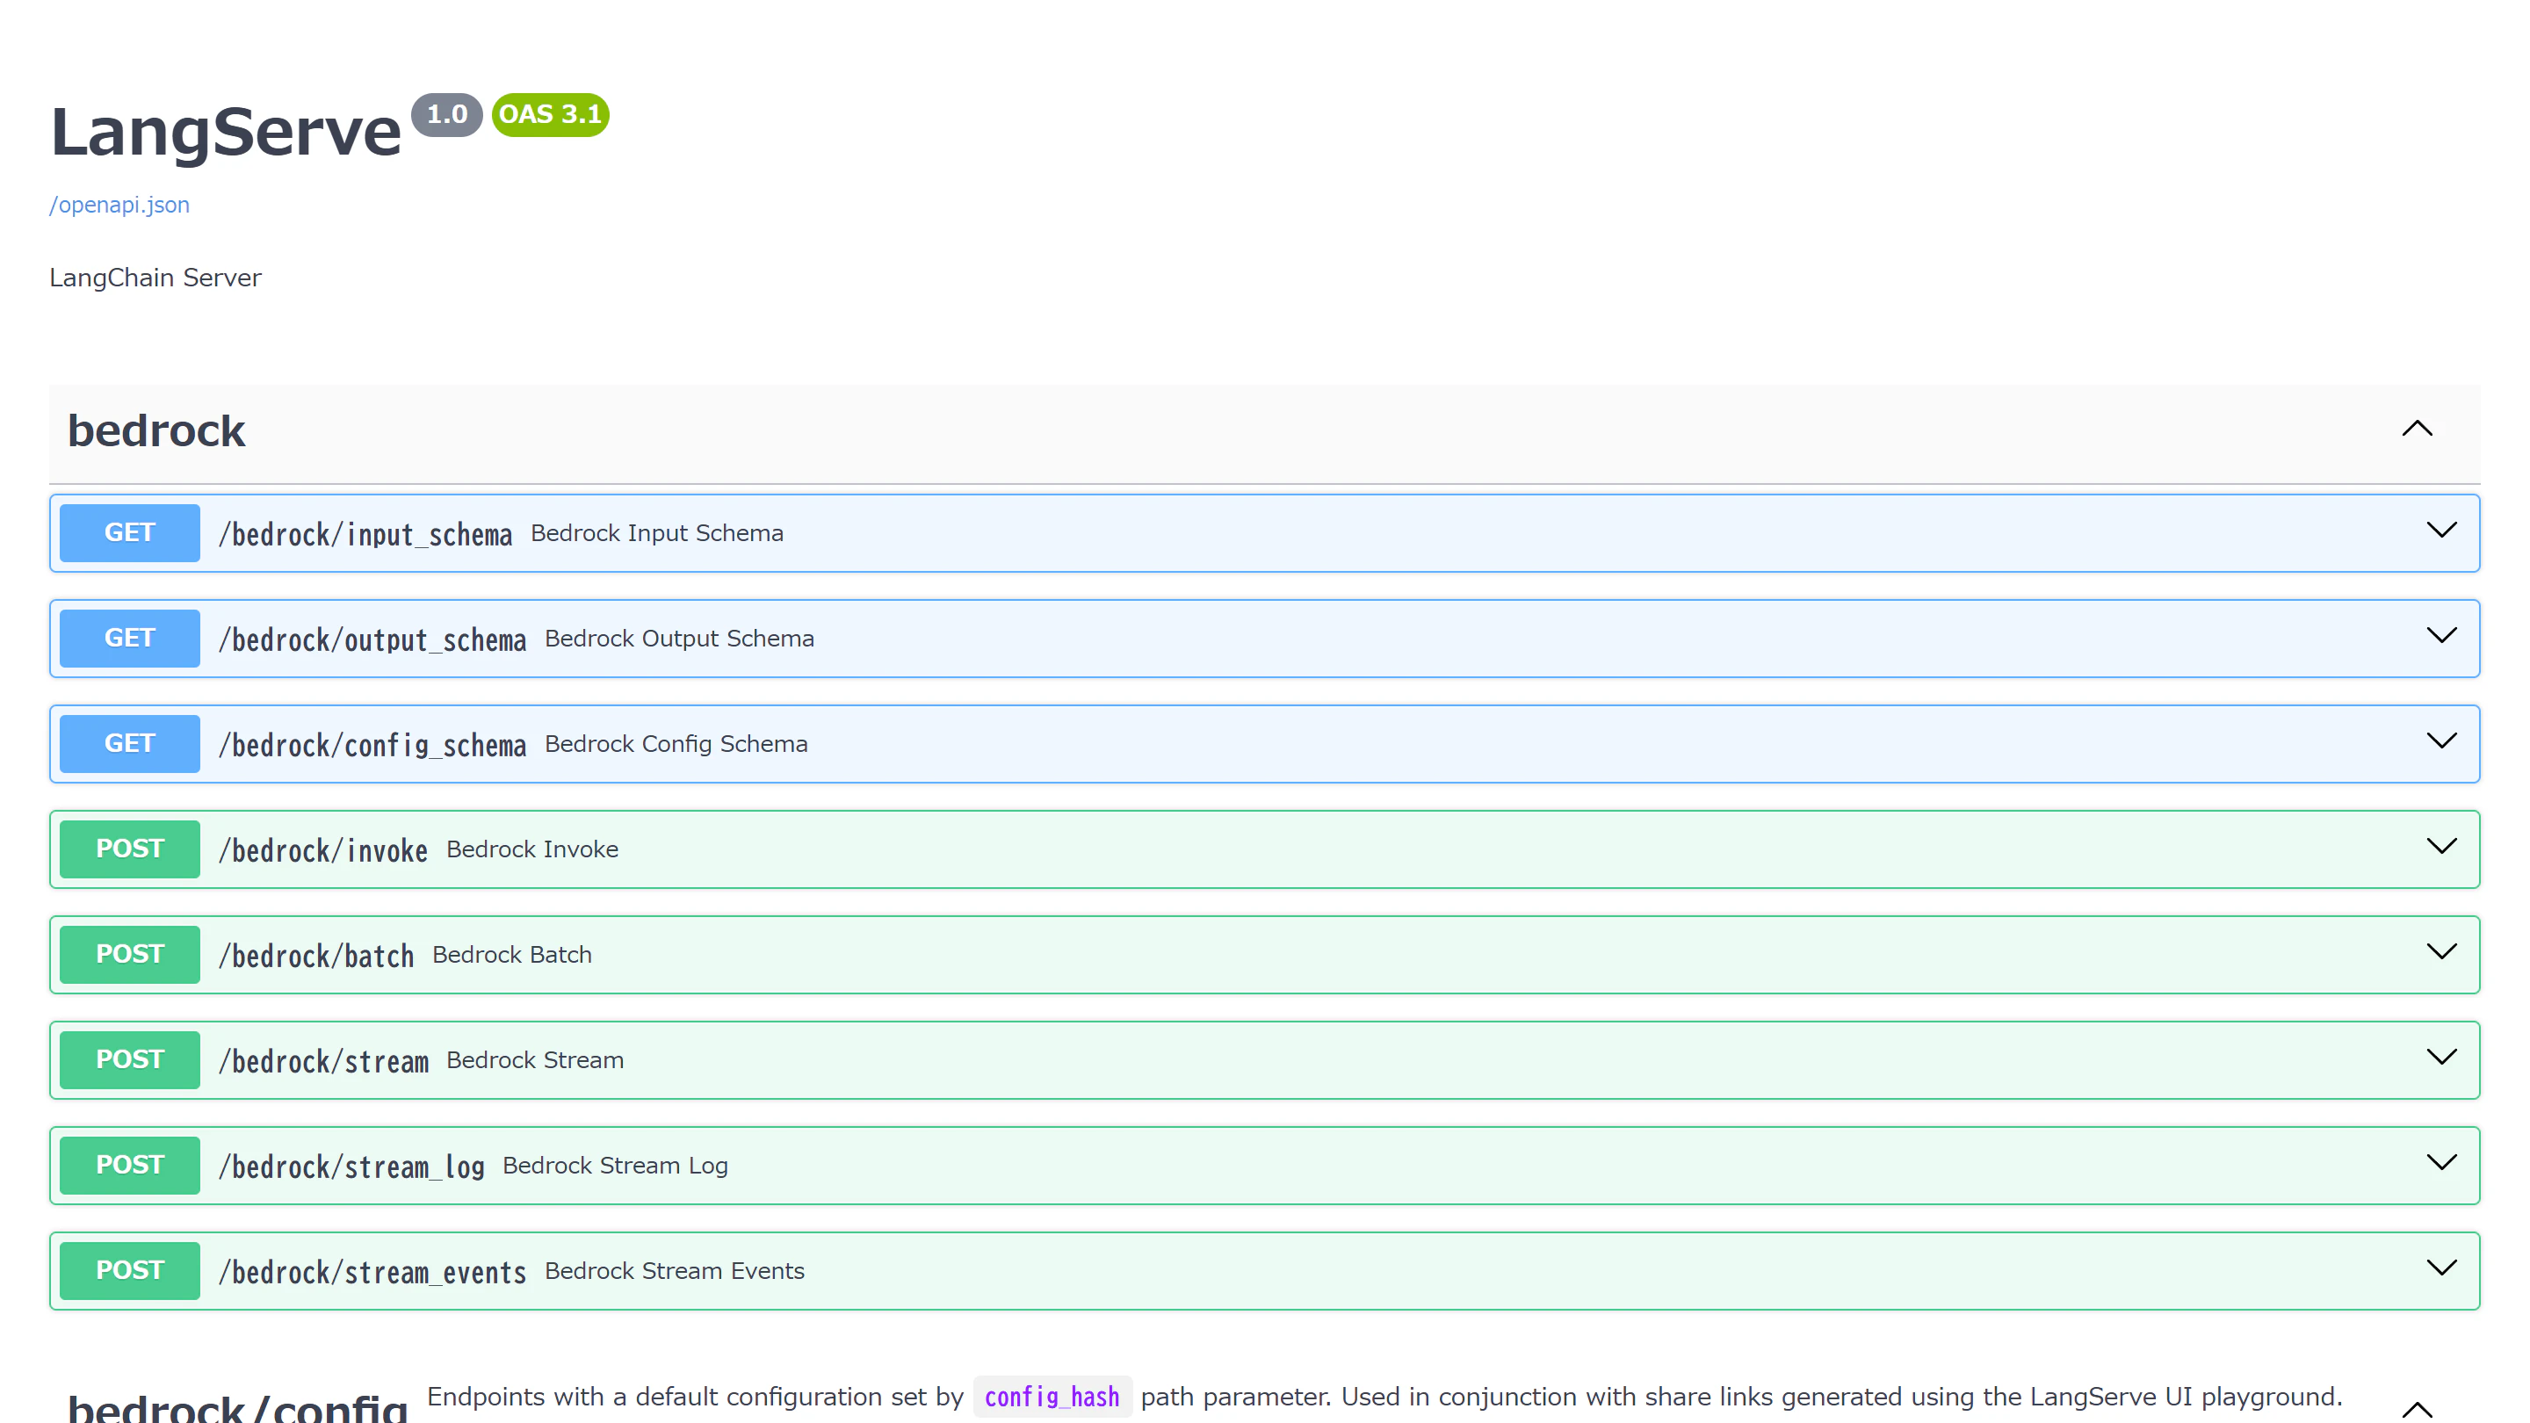This screenshot has width=2530, height=1423.
Task: Open the /bedrock/batch path
Action: tap(316, 956)
